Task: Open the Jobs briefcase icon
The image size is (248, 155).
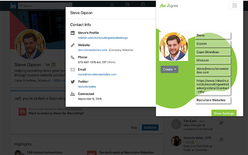Action: tap(143, 4)
